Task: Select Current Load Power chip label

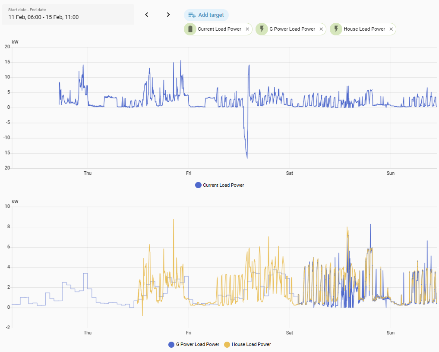Action: [x=219, y=29]
